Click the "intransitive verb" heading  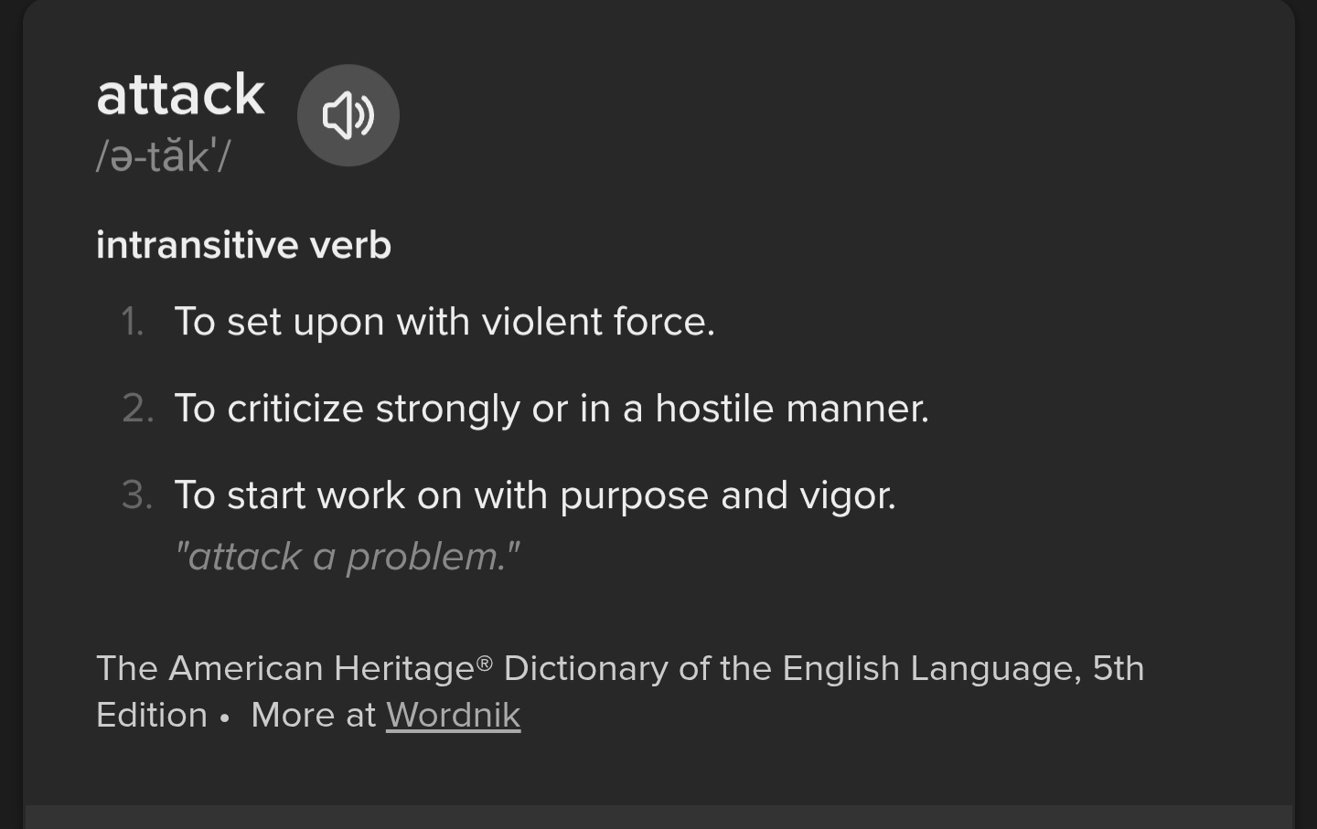[x=243, y=245]
